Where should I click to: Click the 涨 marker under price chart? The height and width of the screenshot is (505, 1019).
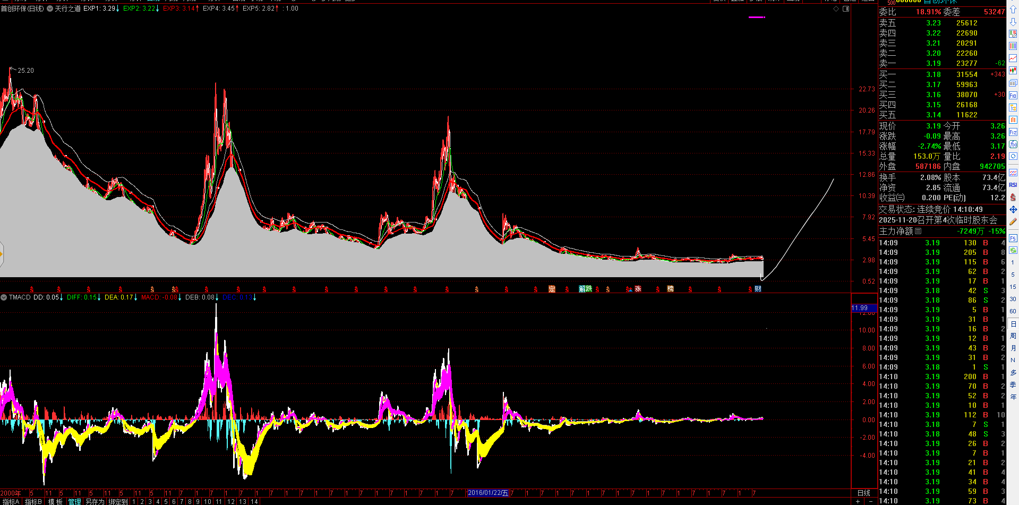[638, 289]
